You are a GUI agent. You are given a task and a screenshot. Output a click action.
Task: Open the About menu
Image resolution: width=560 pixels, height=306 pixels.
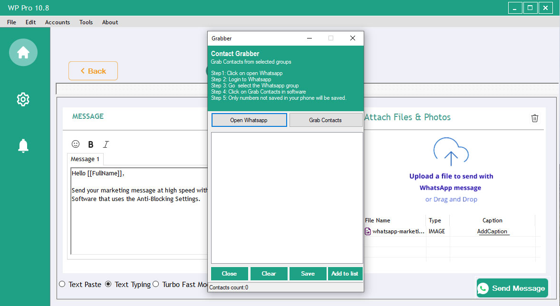tap(110, 22)
